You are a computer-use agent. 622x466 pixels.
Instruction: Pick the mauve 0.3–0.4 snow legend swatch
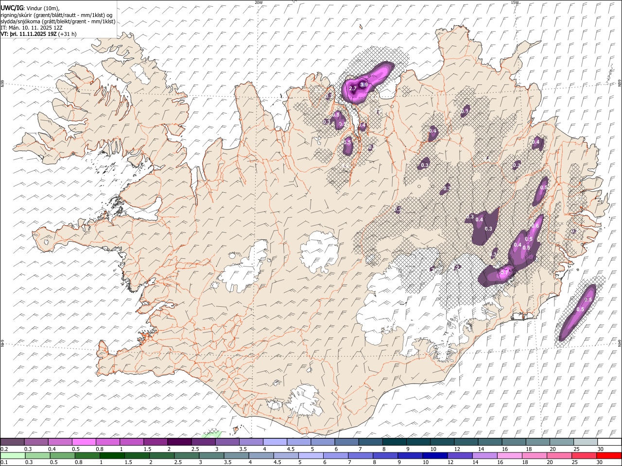[x=36, y=442]
